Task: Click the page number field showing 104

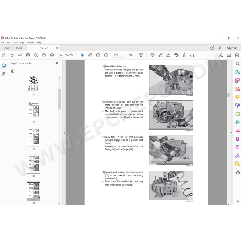Action: coord(61,55)
